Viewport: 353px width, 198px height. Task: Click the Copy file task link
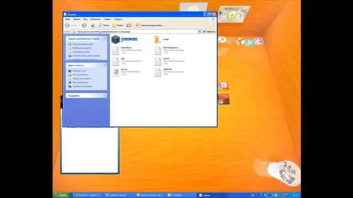coord(81,52)
